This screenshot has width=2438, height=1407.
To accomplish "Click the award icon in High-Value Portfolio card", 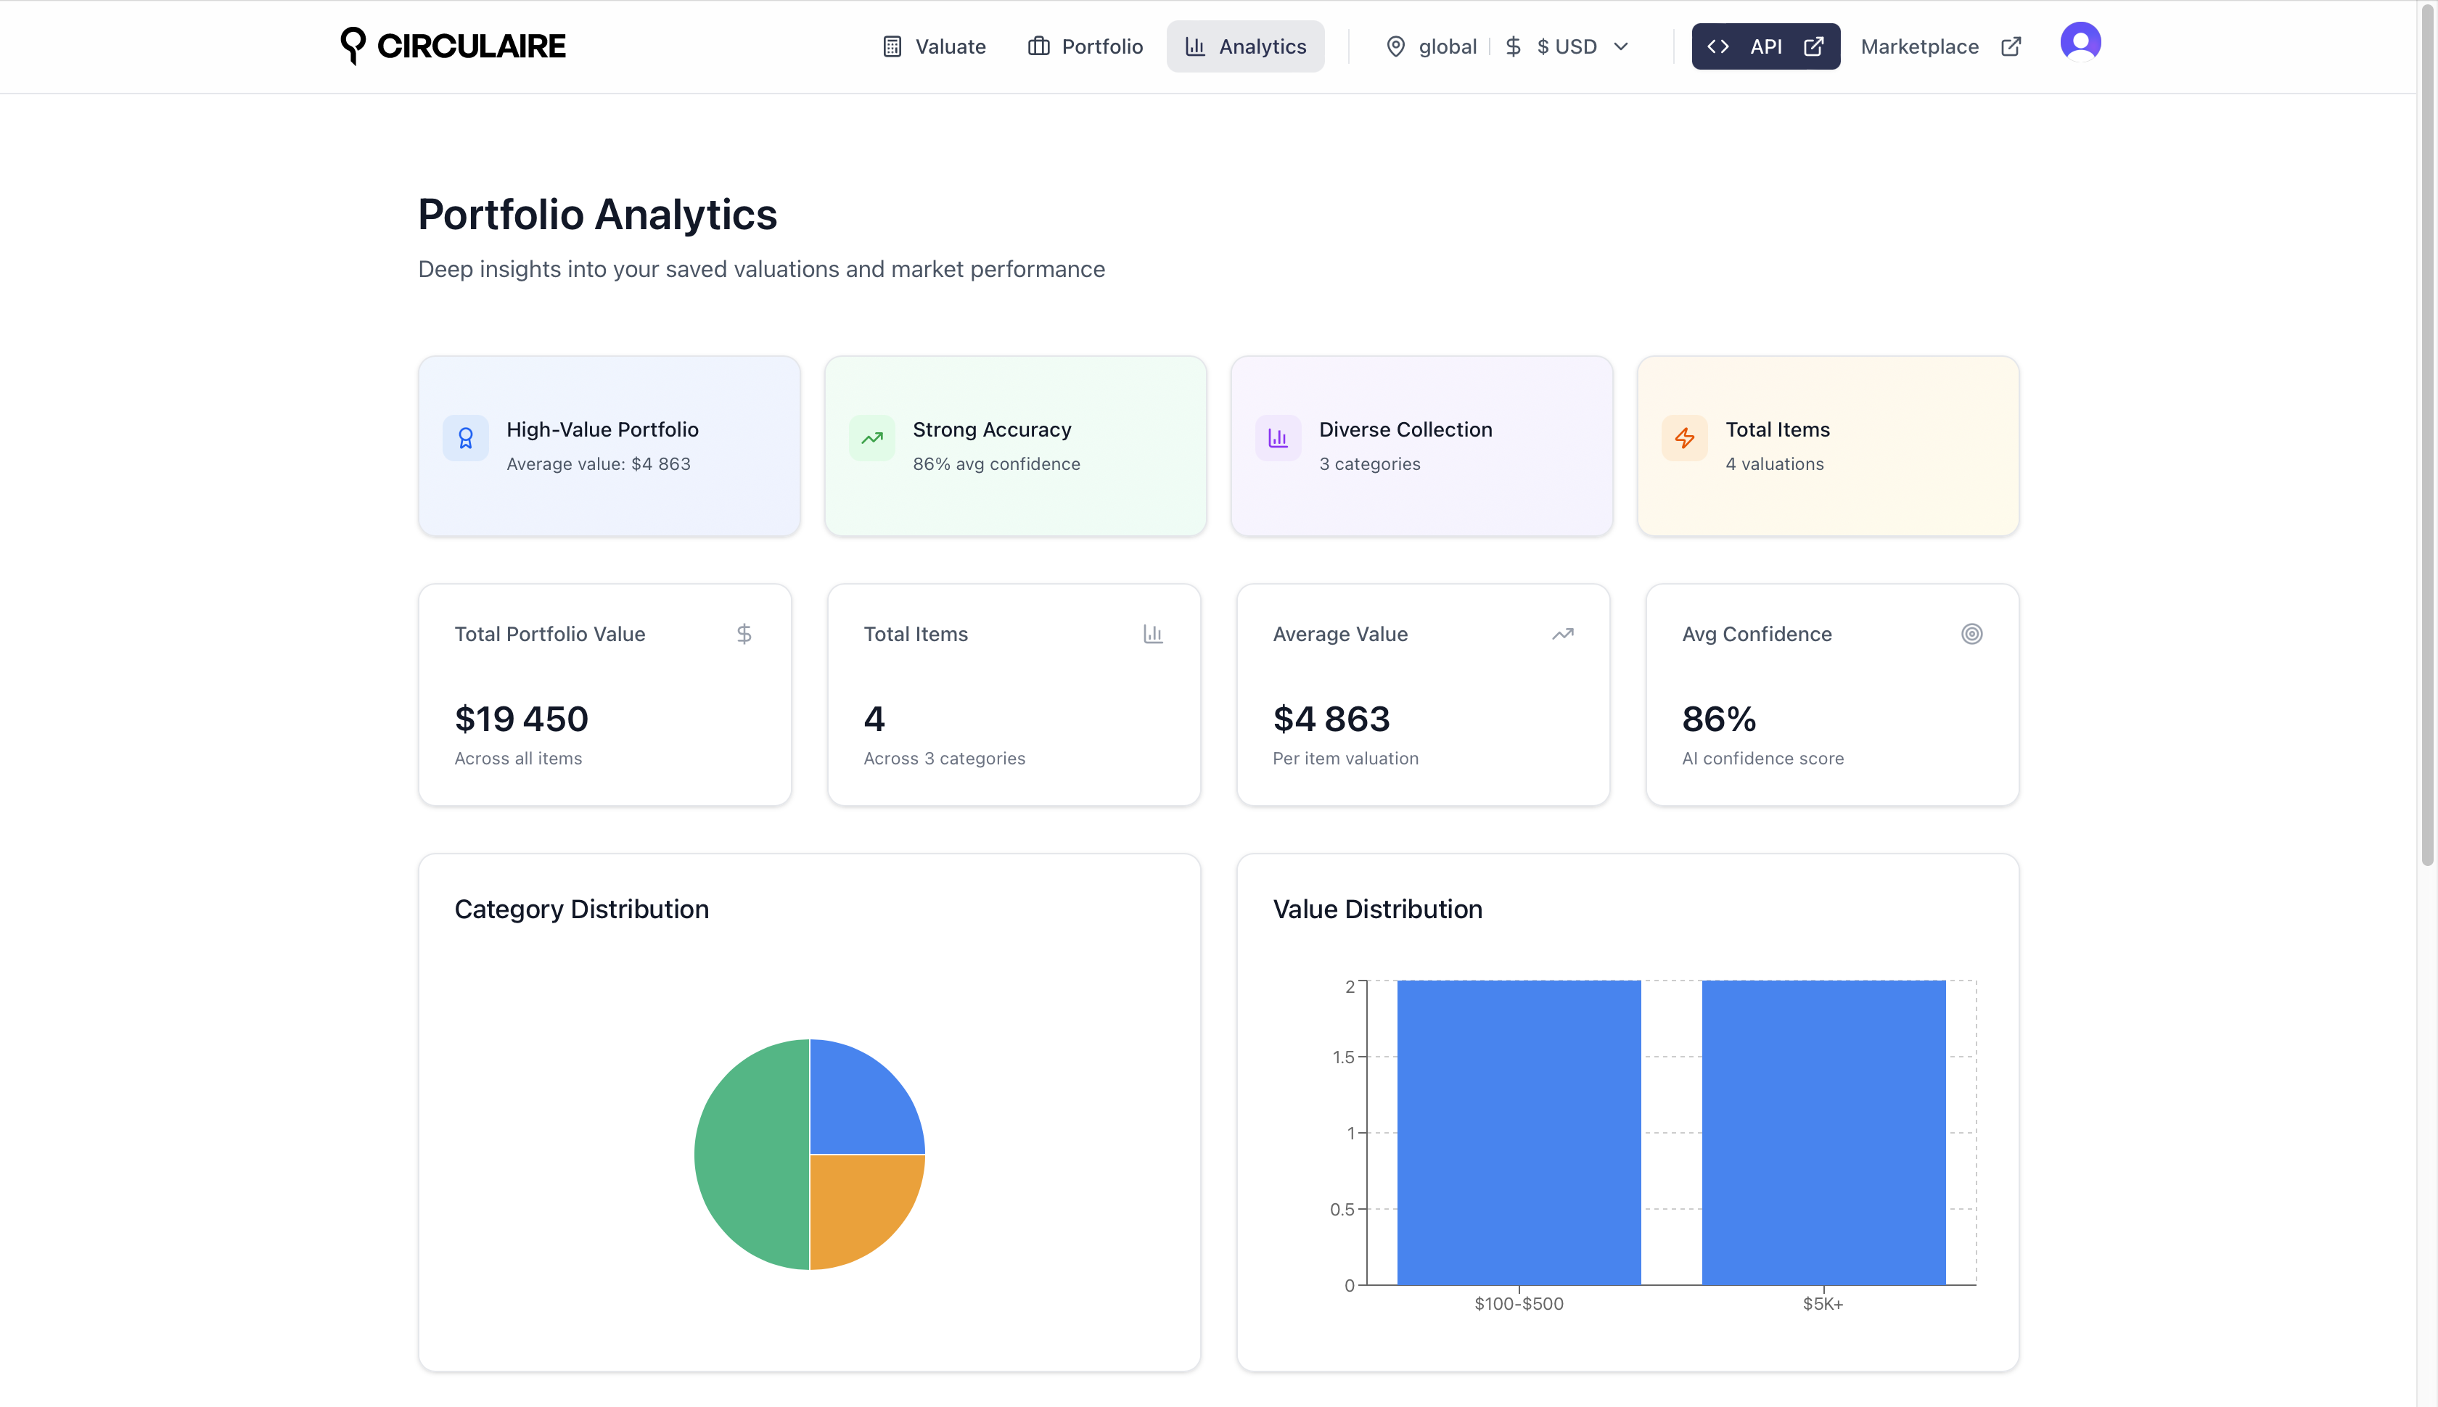I will (x=465, y=439).
